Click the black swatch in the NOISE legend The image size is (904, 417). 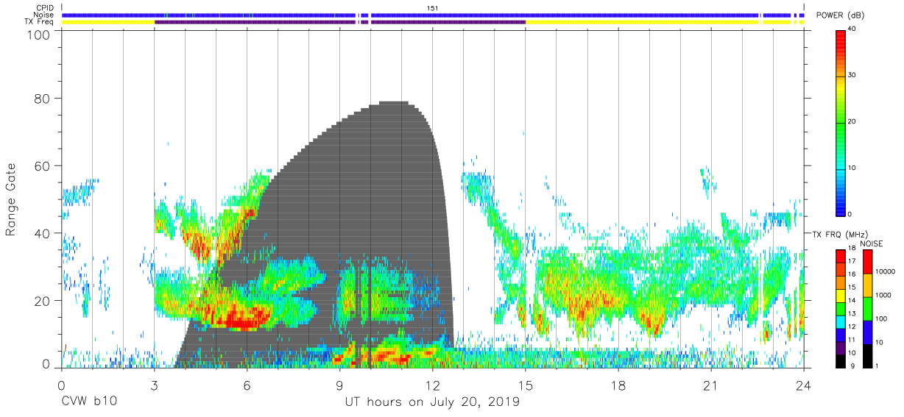tap(869, 355)
